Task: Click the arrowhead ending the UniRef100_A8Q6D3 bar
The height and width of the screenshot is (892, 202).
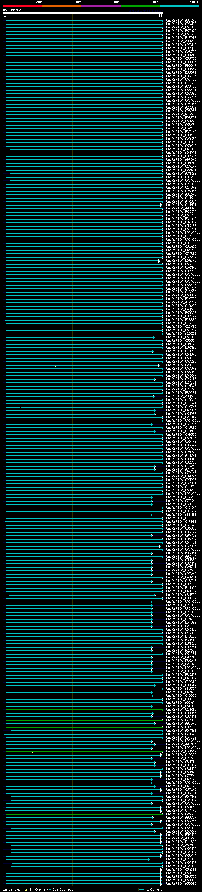Action: (x=154, y=396)
